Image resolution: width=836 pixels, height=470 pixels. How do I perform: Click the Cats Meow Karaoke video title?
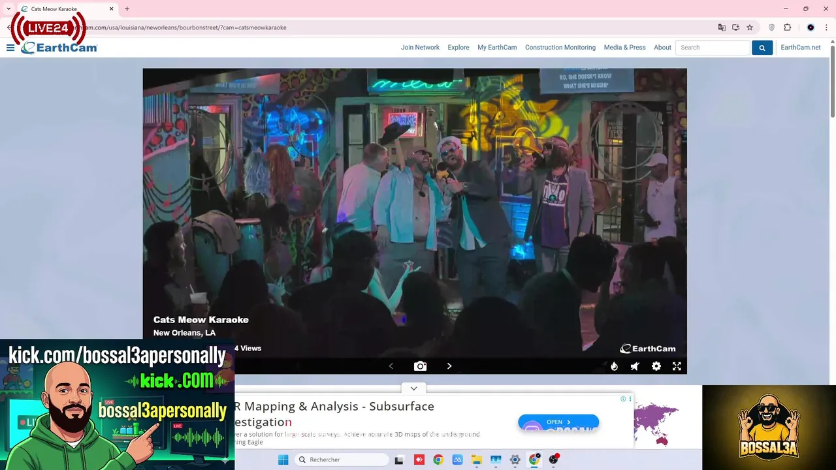click(x=201, y=320)
